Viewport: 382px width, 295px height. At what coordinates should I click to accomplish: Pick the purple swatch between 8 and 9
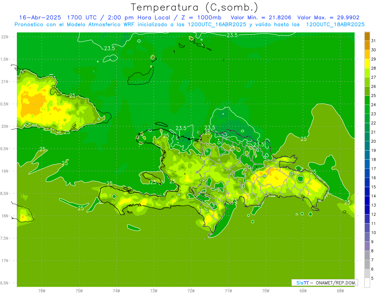coord(367,246)
